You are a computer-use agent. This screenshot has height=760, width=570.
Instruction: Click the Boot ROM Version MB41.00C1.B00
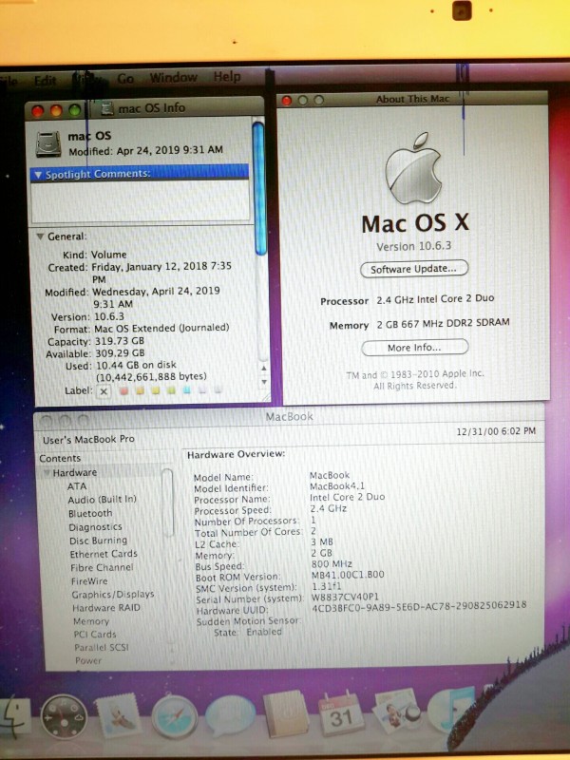coord(348,575)
